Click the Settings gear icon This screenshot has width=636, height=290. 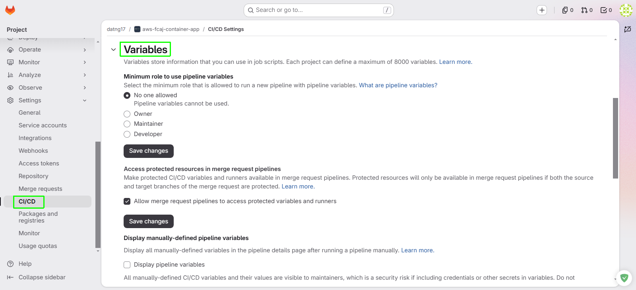point(10,100)
